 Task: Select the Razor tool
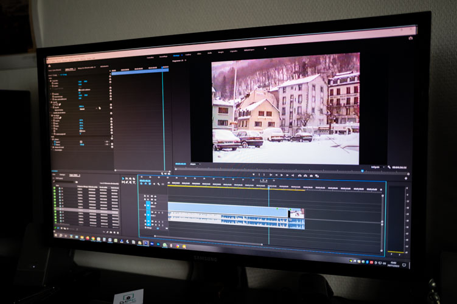pos(134,179)
